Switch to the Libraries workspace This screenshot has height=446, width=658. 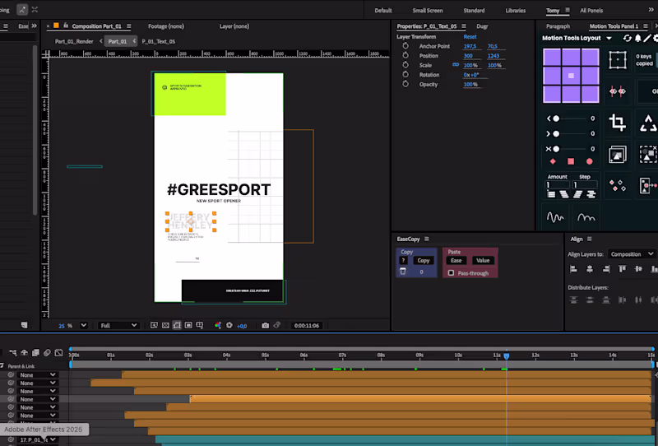click(516, 11)
